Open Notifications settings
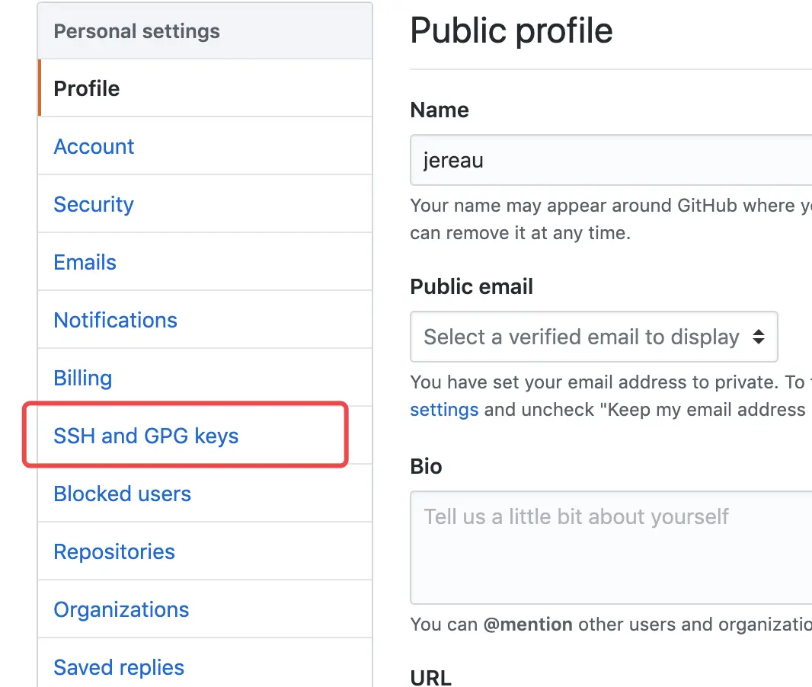This screenshot has height=687, width=812. click(115, 320)
